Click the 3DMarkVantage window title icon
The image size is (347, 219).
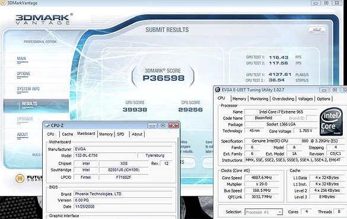pos(3,3)
